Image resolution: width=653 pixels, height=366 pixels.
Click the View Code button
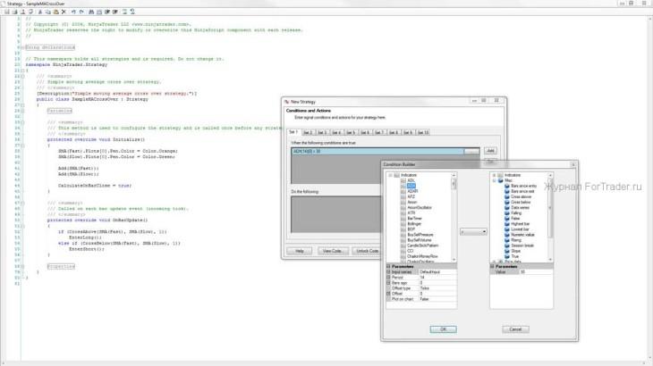click(333, 251)
